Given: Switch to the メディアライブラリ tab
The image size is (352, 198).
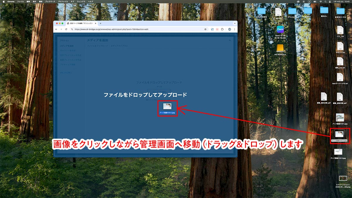Looking at the screenshot, I should pyautogui.click(x=119, y=46).
